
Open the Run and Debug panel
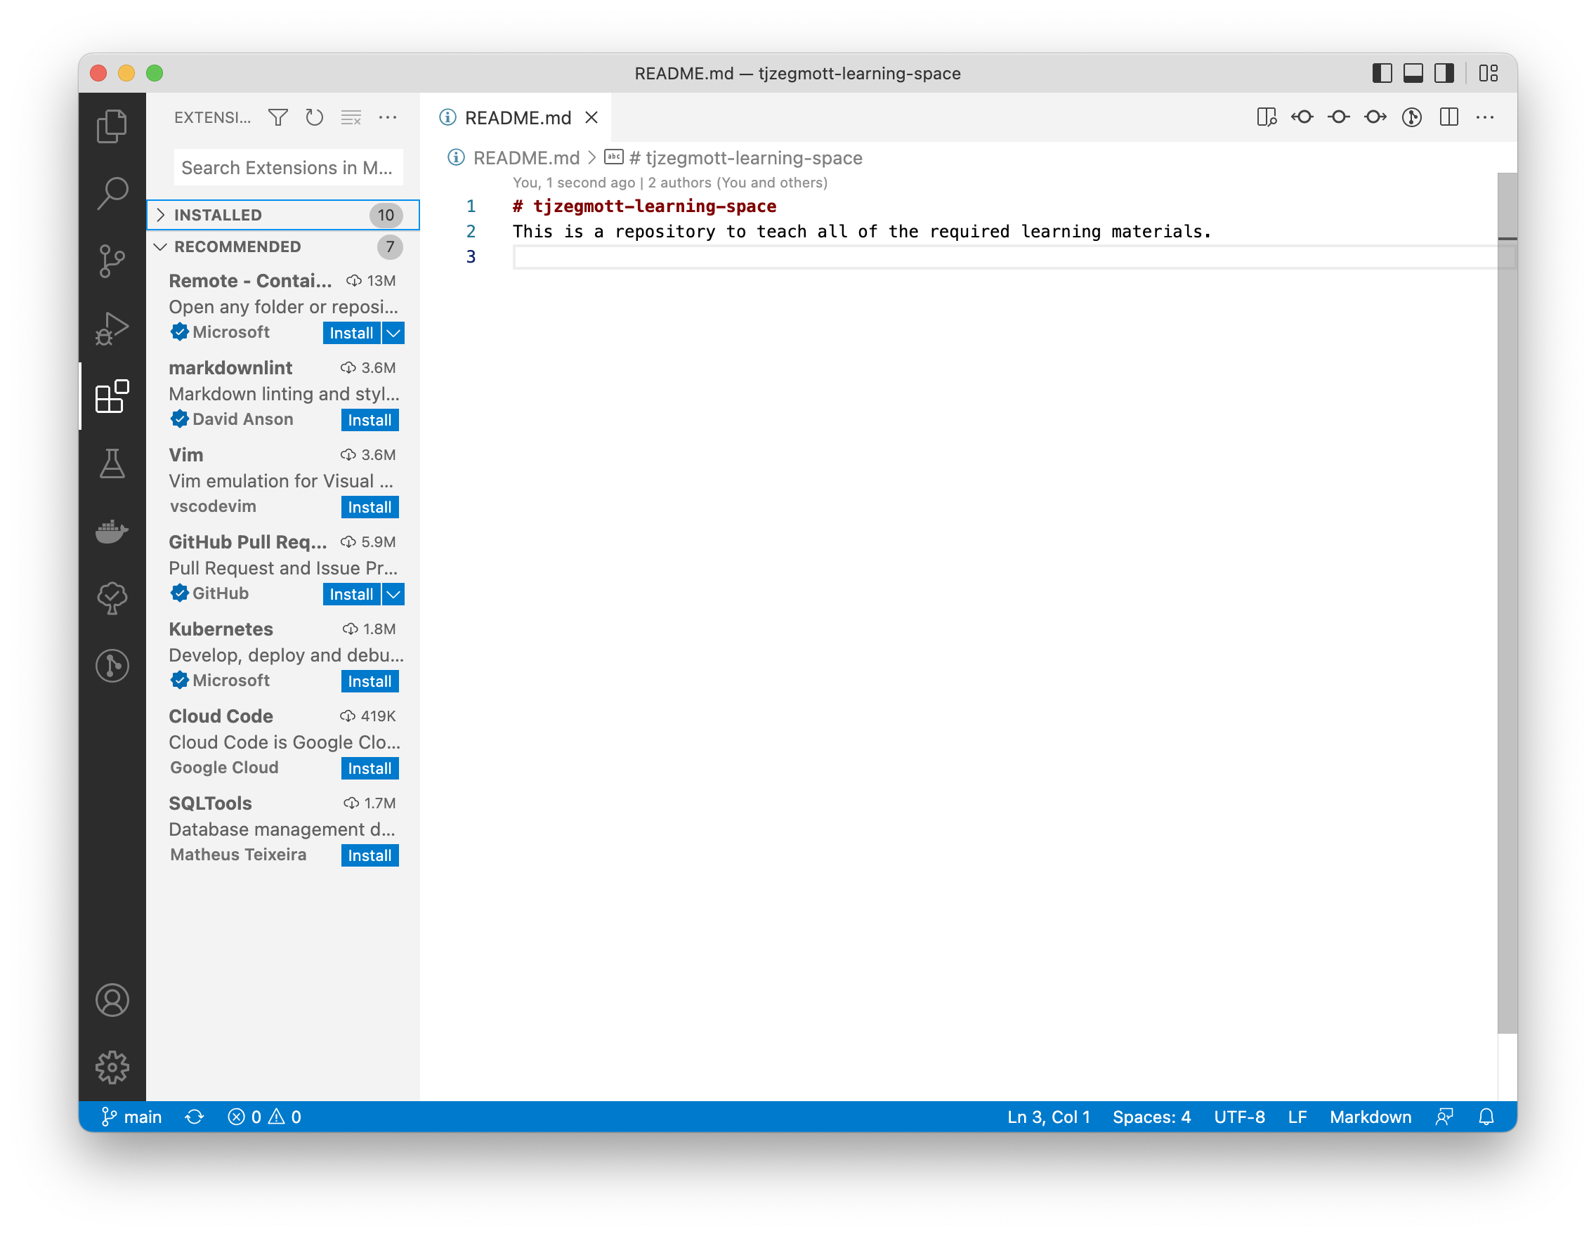(112, 322)
